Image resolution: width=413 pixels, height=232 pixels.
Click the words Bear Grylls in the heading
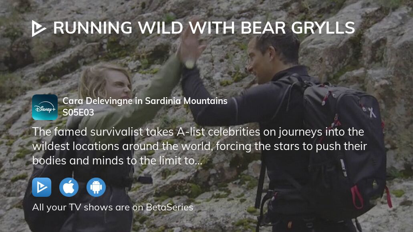coord(298,28)
